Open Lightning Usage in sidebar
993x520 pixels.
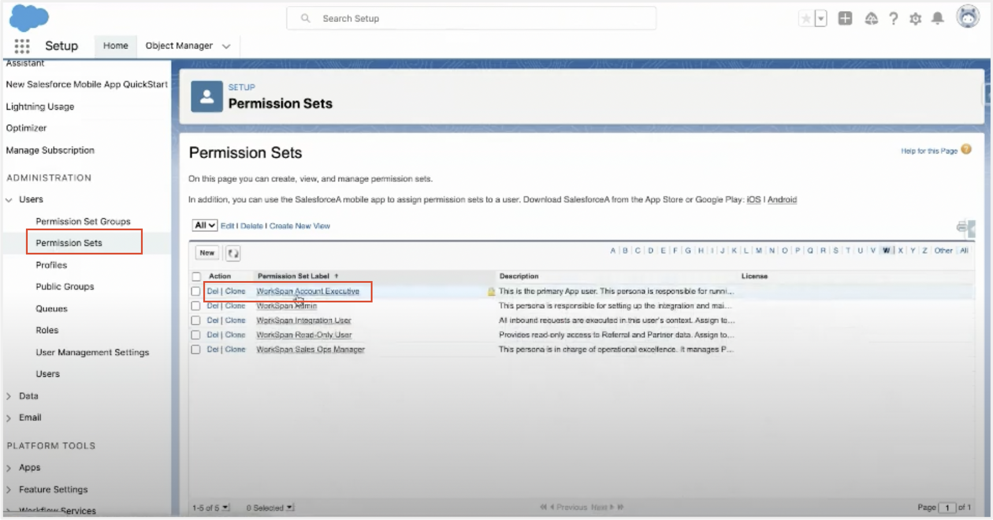(x=40, y=107)
